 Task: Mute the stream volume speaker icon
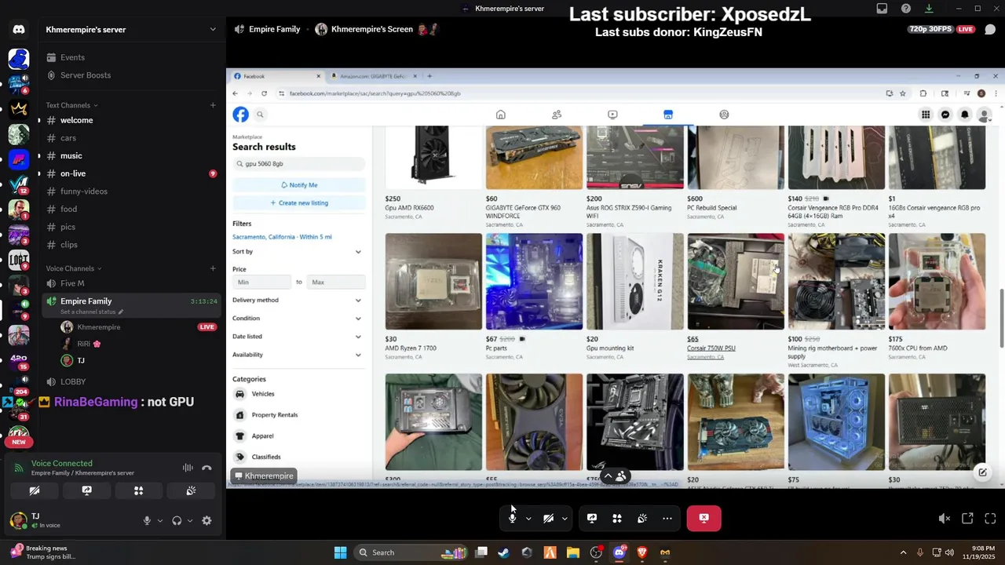945,519
